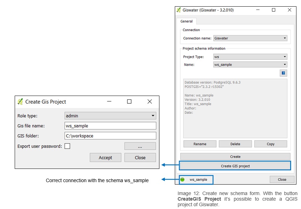Open the schema Name dropdown
This screenshot has height=209, width=301.
[x=250, y=65]
